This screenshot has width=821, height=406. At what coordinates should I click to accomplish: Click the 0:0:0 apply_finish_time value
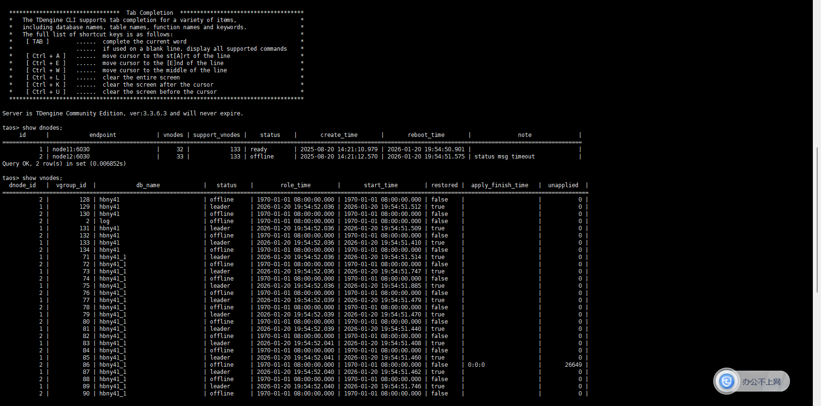(476, 365)
